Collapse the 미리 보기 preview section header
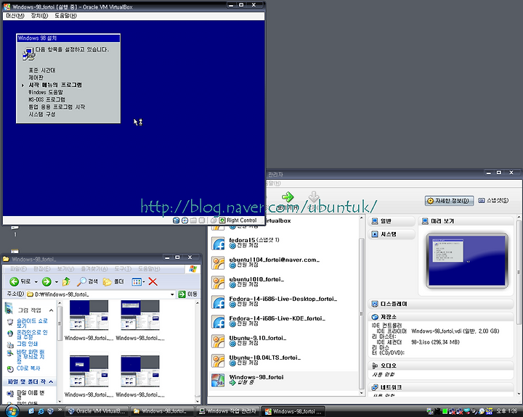 (466, 221)
